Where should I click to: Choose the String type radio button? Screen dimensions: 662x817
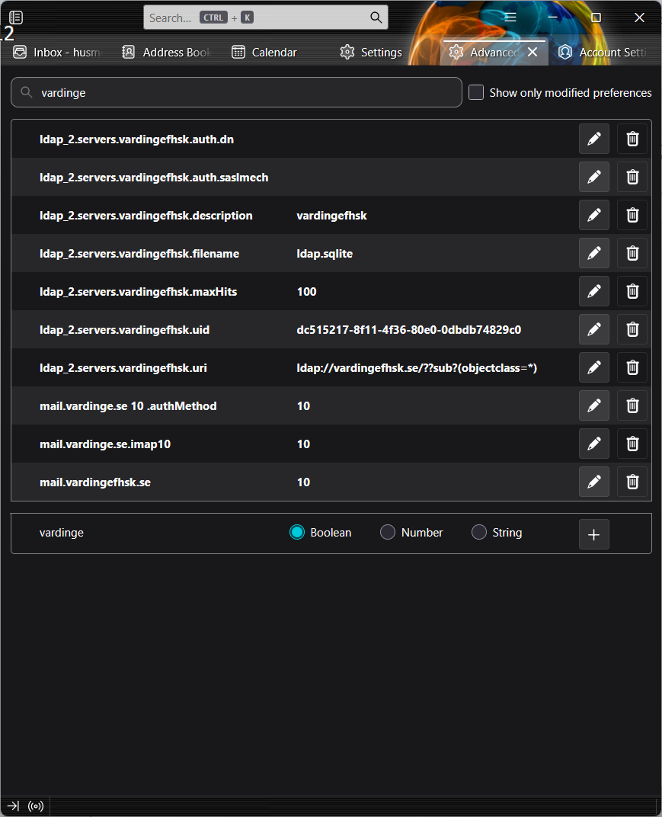pyautogui.click(x=479, y=533)
